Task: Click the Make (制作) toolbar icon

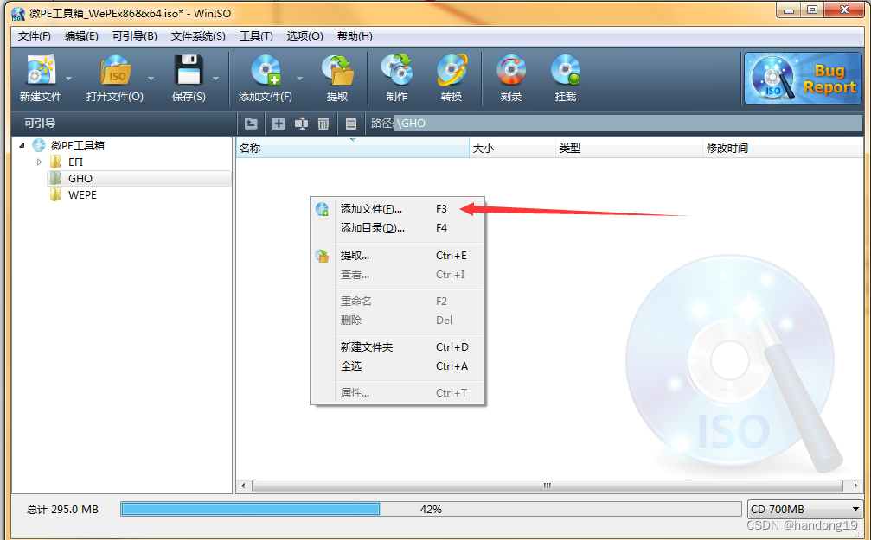Action: 397,71
